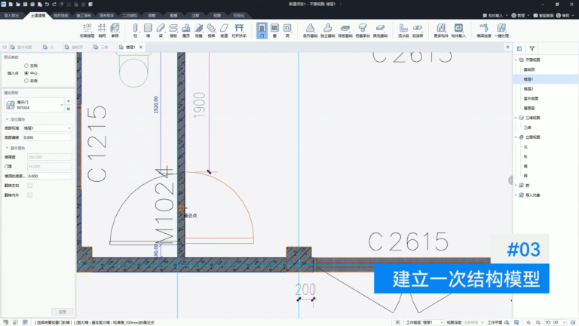Select the 参照 reference plane tool
The width and height of the screenshot is (579, 326).
pyautogui.click(x=115, y=30)
